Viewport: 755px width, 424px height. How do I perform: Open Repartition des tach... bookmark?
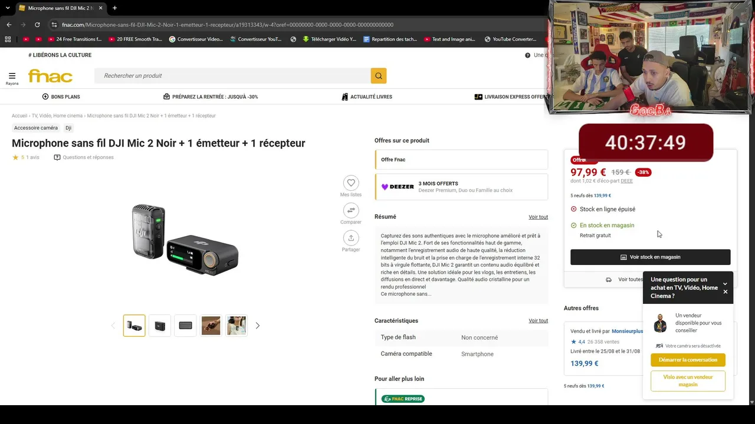pos(390,39)
